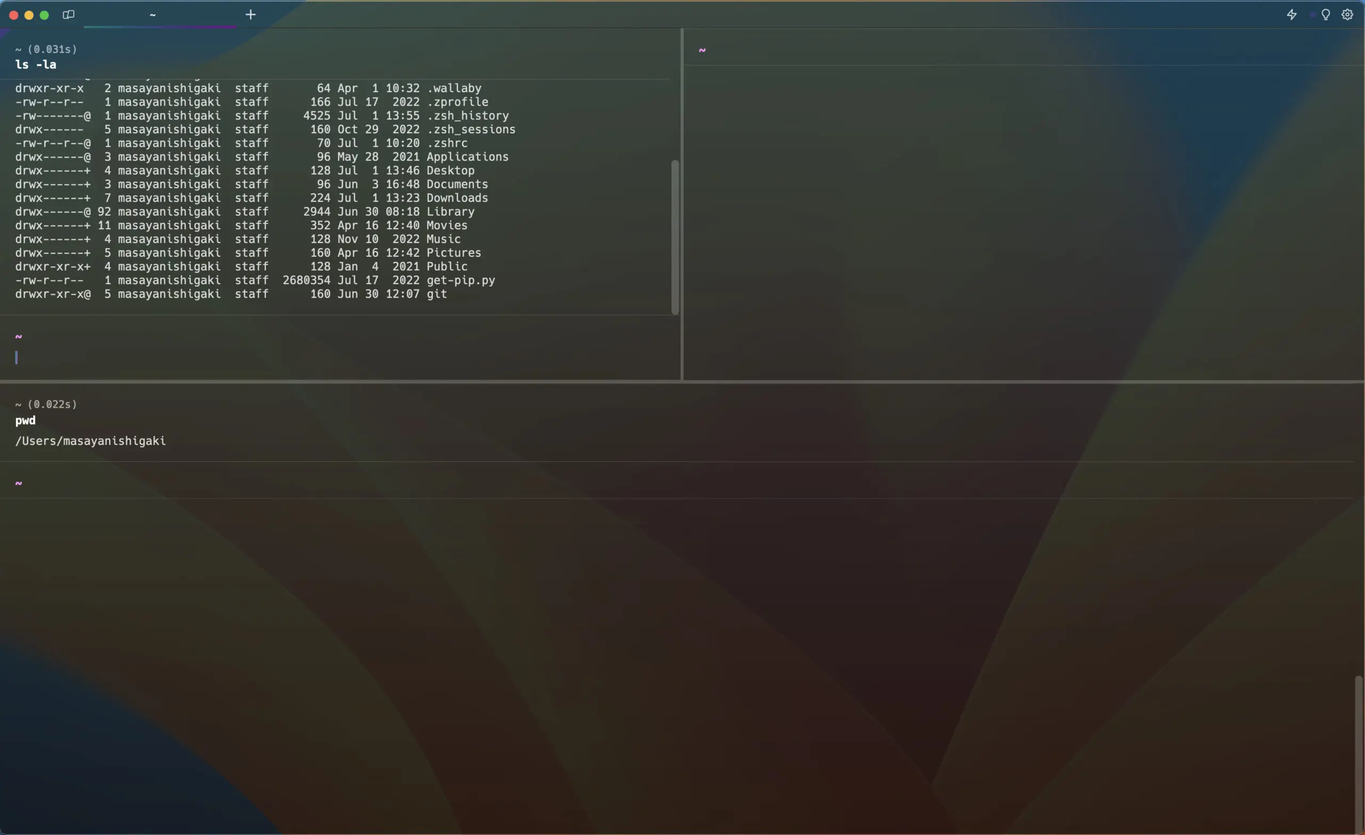Image resolution: width=1365 pixels, height=835 pixels.
Task: Click the yellow minimize window button
Action: pos(29,15)
